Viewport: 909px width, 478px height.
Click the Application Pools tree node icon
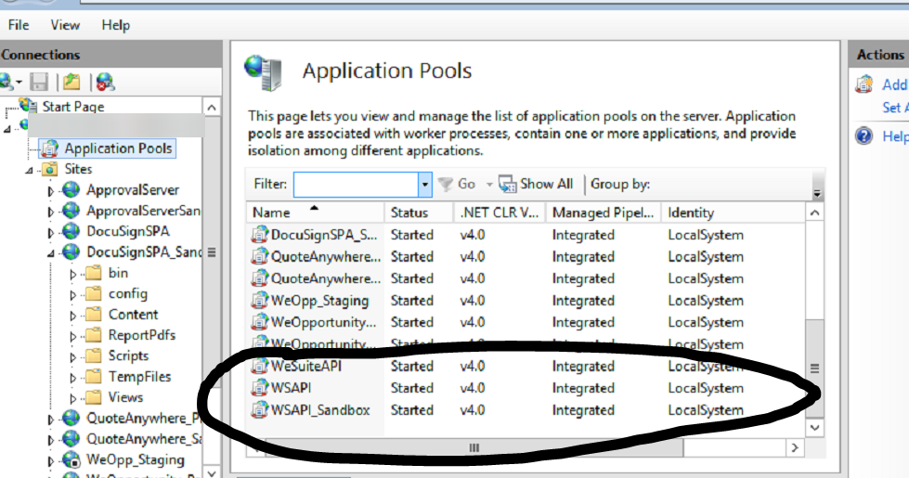(x=50, y=149)
